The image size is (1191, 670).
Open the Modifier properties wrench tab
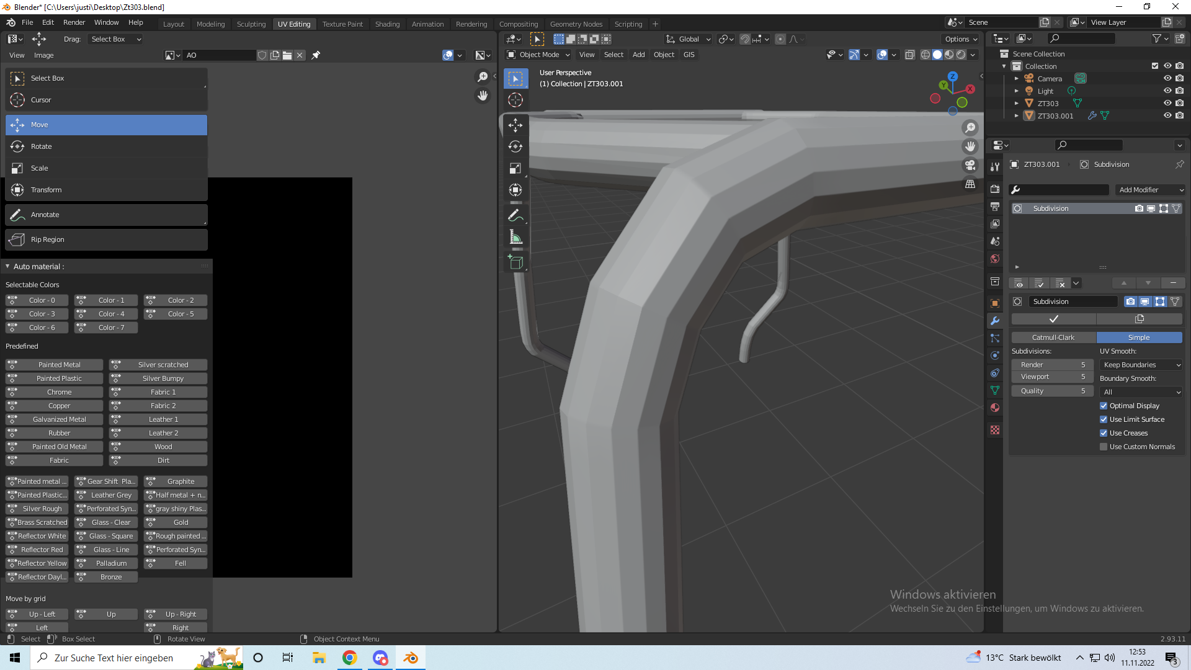point(995,321)
